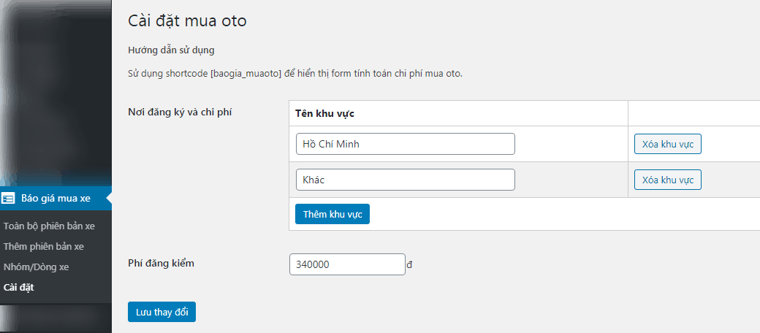Viewport: 760px width, 333px height.
Task: Save settings with Lưu thay đổi
Action: coord(161,312)
